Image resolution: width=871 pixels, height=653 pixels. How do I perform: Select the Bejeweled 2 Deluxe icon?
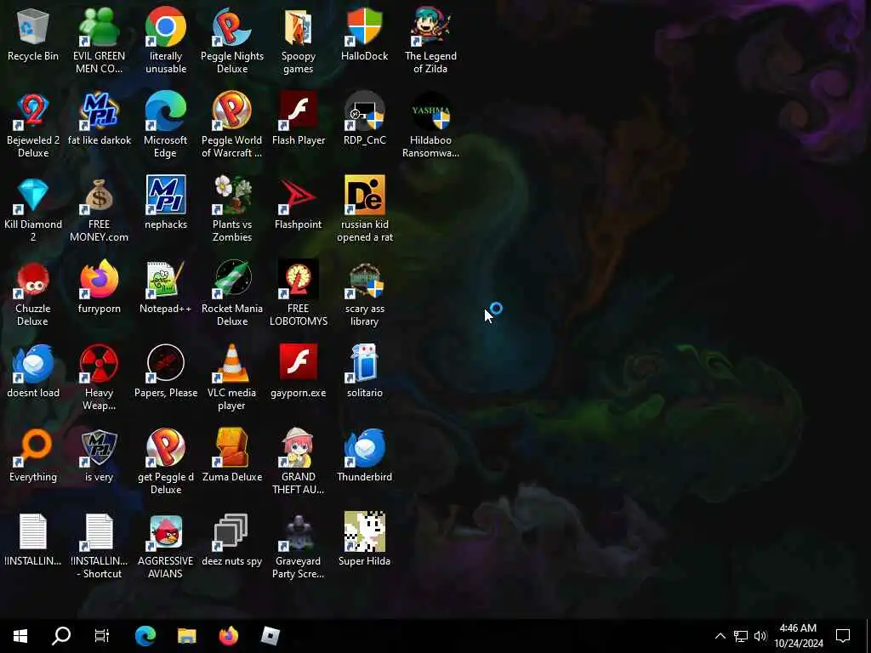(x=33, y=125)
